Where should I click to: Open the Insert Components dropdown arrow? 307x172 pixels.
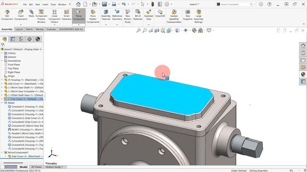tap(21, 25)
